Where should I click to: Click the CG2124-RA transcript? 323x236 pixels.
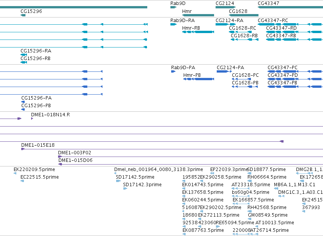click(x=225, y=24)
